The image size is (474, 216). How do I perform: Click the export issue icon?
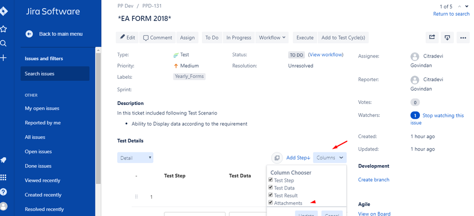447,38
